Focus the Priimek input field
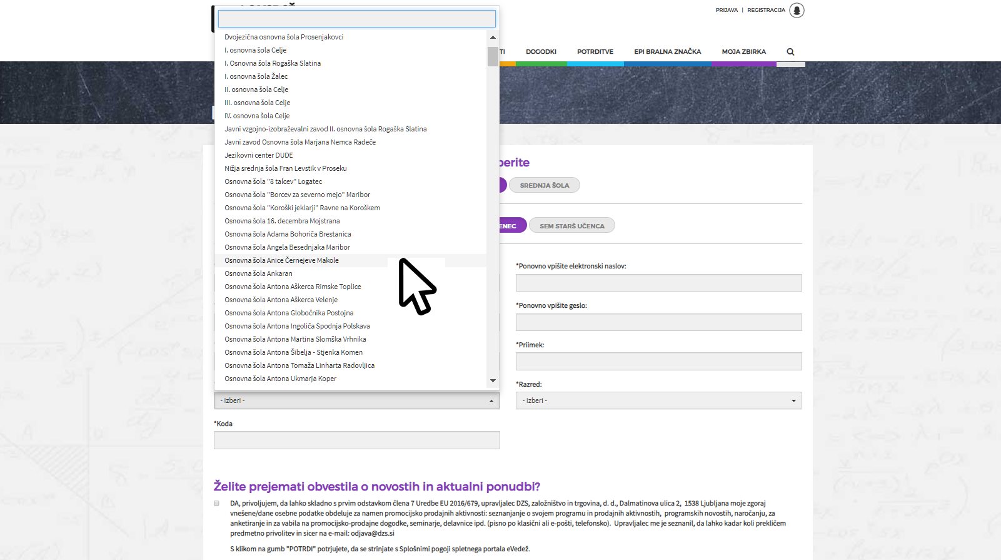 tap(658, 362)
